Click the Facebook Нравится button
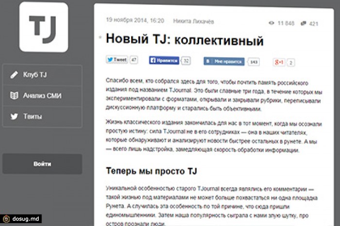The width and height of the screenshot is (340, 226). (164, 61)
